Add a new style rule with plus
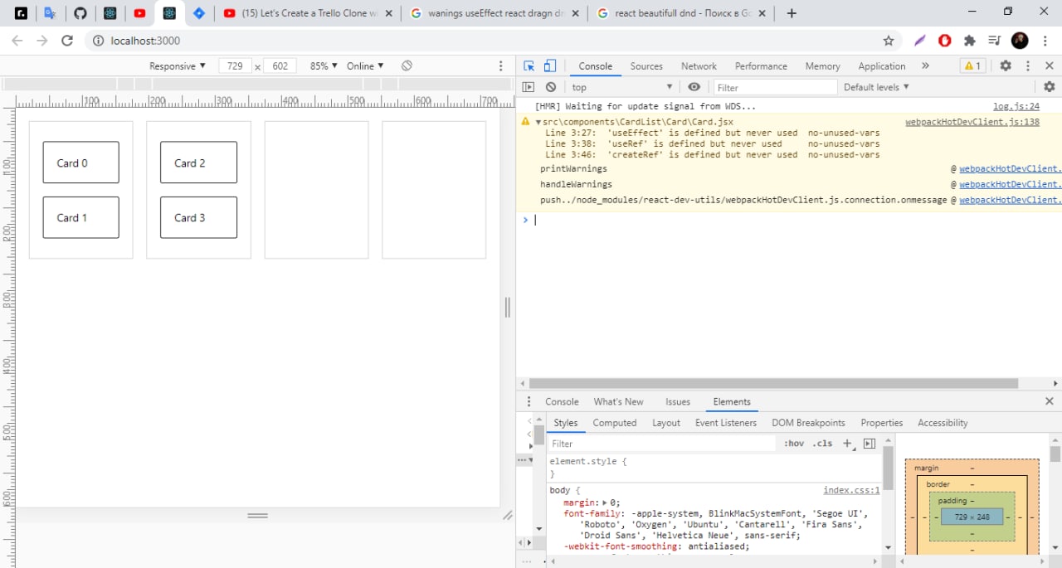The width and height of the screenshot is (1062, 568). (x=847, y=444)
